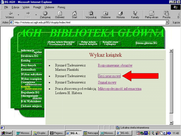
Task: Open Wykaz nabytków sidebar item
Action: 31,74
